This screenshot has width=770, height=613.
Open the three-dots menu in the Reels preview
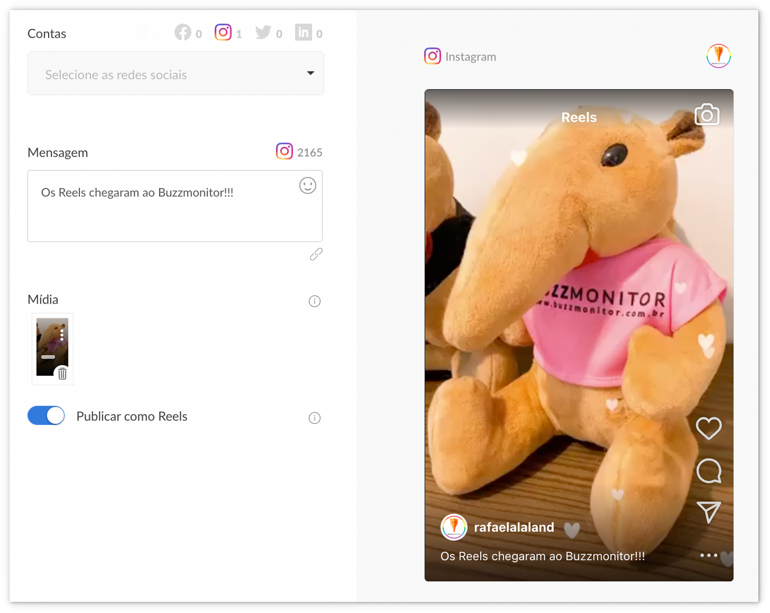pos(709,555)
